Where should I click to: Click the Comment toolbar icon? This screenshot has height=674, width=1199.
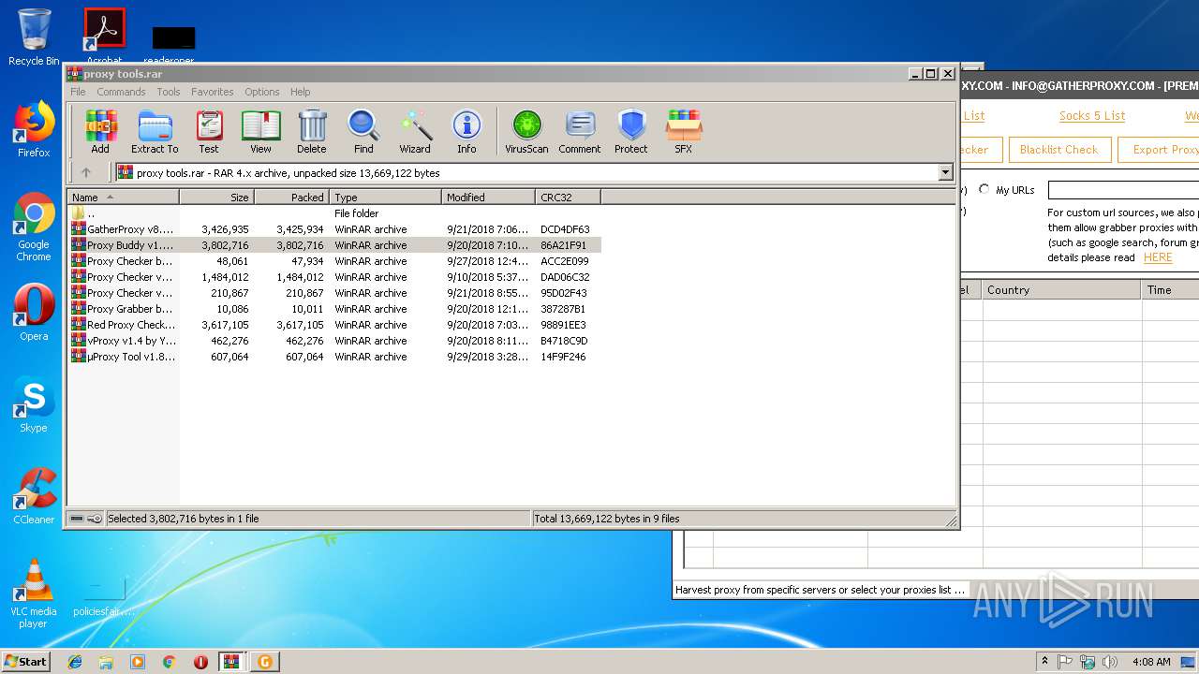(x=580, y=131)
